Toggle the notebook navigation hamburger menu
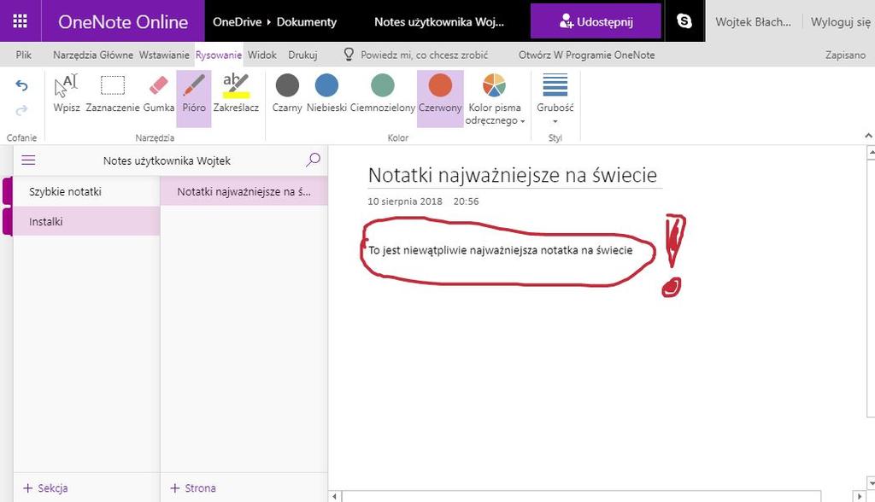 (28, 161)
